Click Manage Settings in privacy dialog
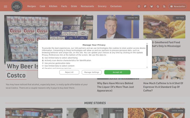The height and width of the screenshot is (118, 190). tap(92, 72)
